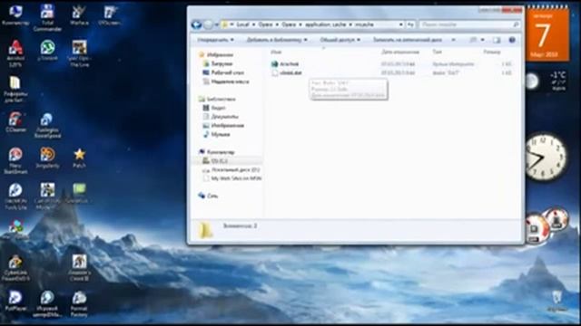Screen dimensions: 581x326
Task: Open the recent locations dropdown arrow
Action: pyautogui.click(x=217, y=24)
